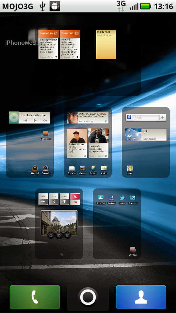This screenshot has height=313, width=176.
Task: Launch the Twitter app
Action: click(122, 198)
